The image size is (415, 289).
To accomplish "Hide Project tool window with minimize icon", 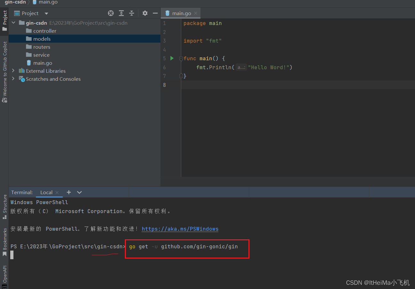I will tap(155, 13).
